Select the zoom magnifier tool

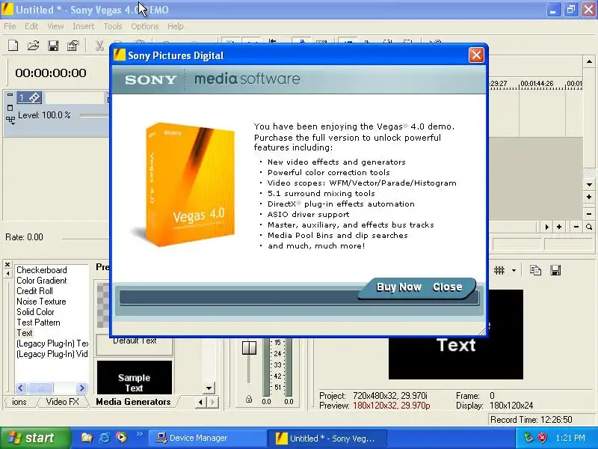[x=589, y=227]
